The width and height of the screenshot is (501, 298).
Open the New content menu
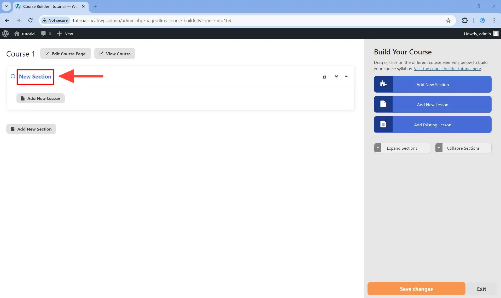tap(65, 34)
